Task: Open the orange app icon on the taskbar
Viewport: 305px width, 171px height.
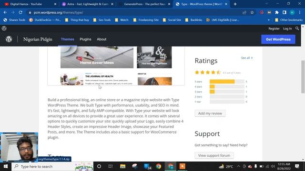Action: 182,166
